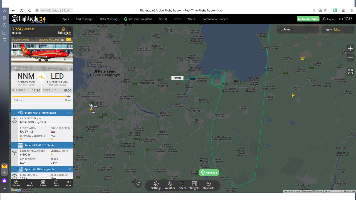The height and width of the screenshot is (200, 356).
Task: Open the browser downloads icon
Action: (351, 10)
